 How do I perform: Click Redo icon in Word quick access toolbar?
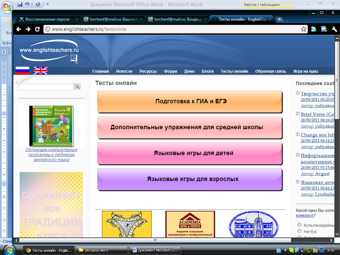pos(38,4)
